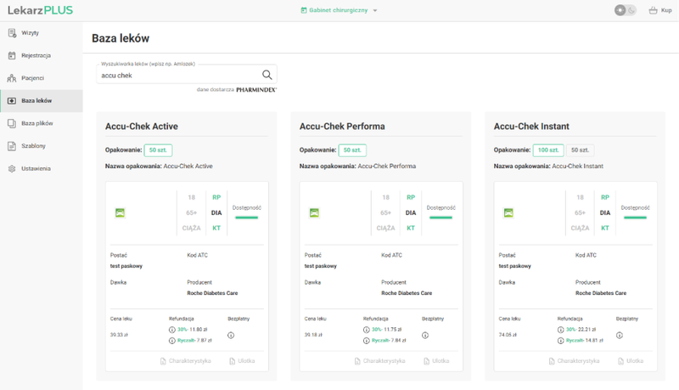Image resolution: width=679 pixels, height=390 pixels.
Task: Click the Kup basket button
Action: coord(660,10)
